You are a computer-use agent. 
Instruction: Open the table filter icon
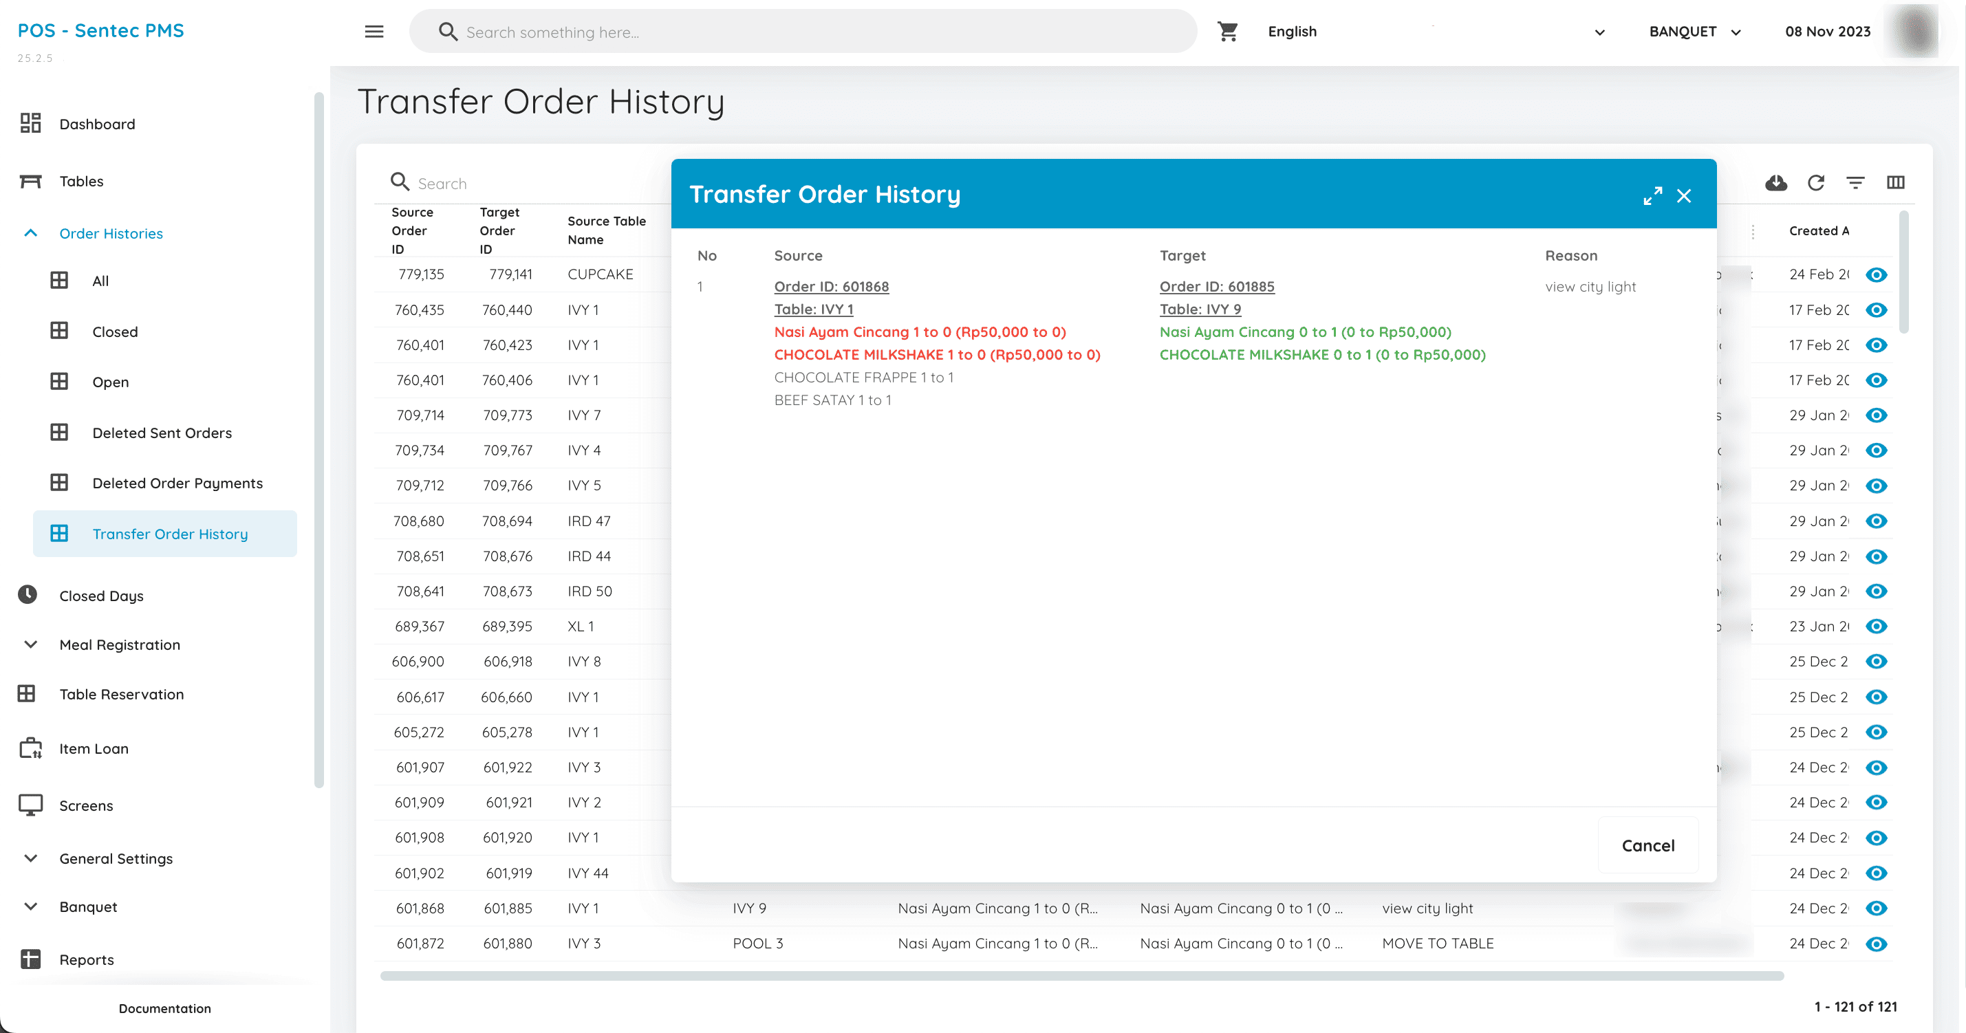coord(1855,182)
